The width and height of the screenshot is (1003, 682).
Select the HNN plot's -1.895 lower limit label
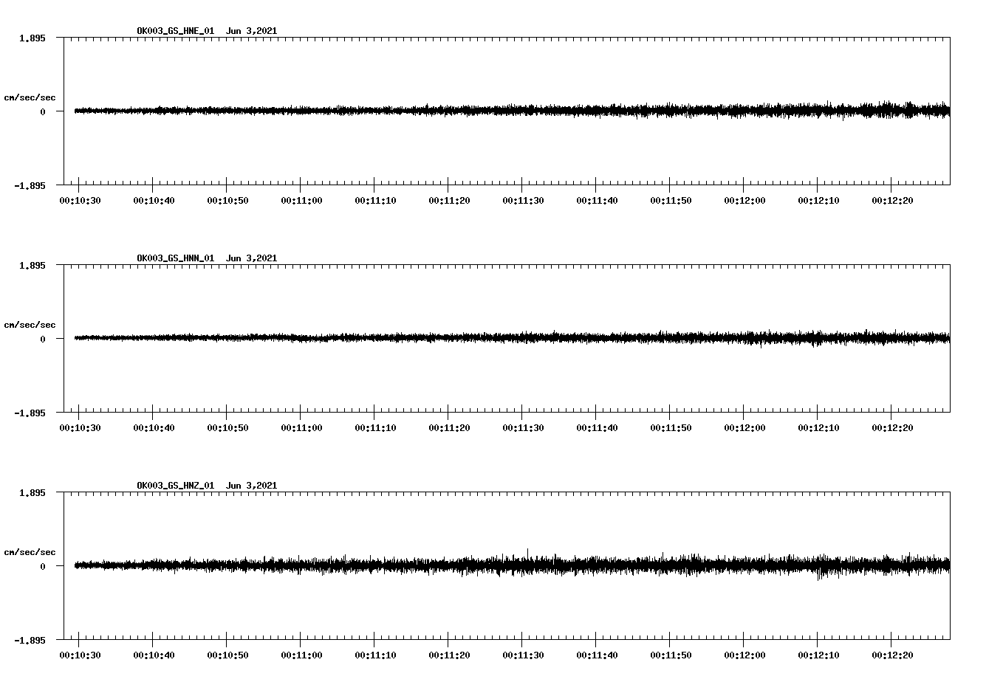(30, 413)
